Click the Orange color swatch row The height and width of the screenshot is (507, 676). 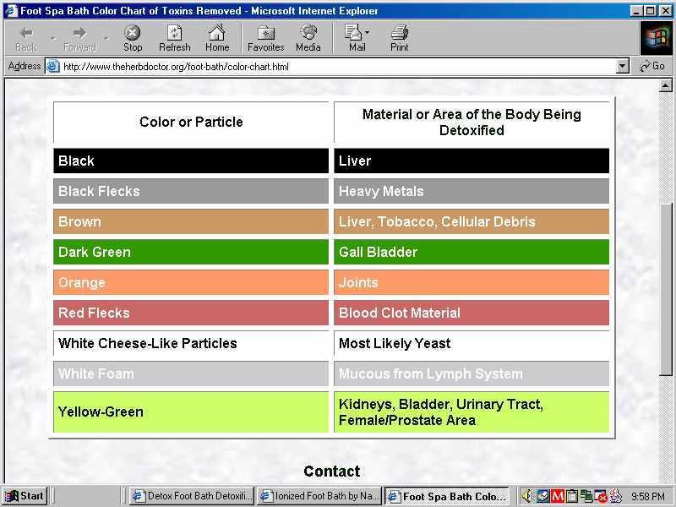(191, 282)
